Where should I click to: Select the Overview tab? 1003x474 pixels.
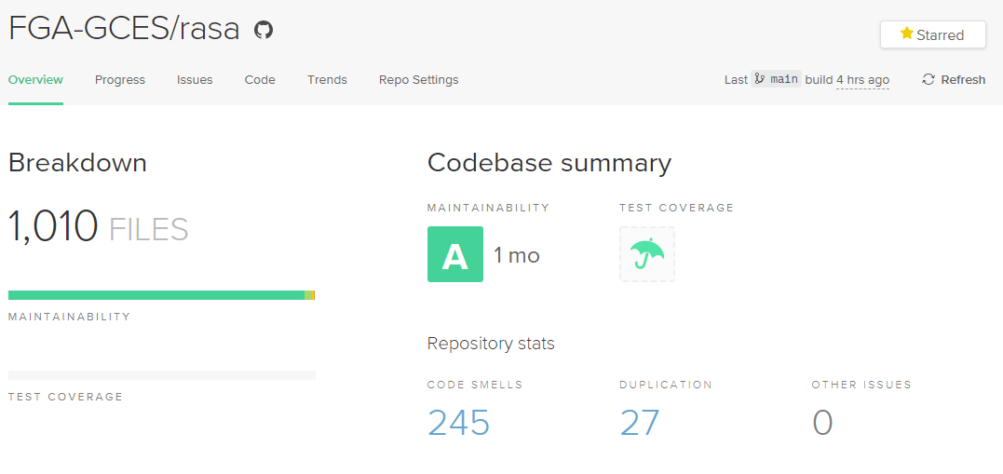tap(35, 80)
